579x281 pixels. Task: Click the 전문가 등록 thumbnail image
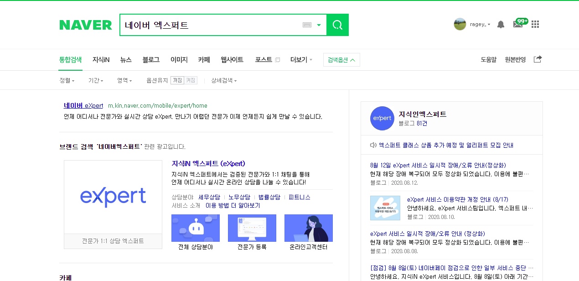coord(252,228)
